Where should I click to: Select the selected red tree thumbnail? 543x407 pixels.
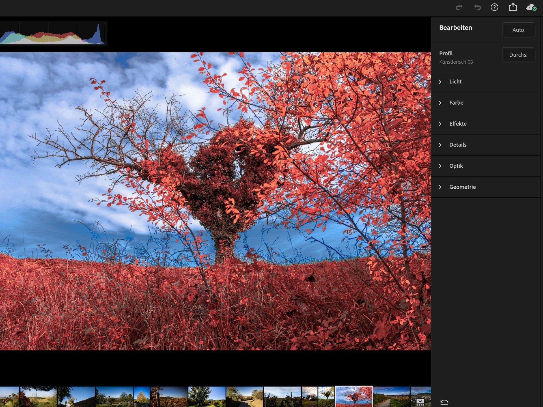(x=354, y=397)
